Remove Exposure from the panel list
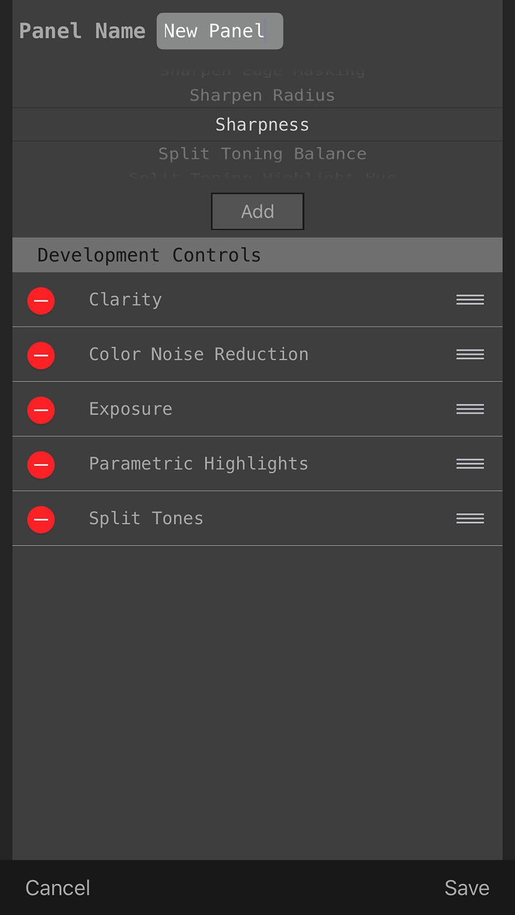This screenshot has width=515, height=915. tap(41, 410)
